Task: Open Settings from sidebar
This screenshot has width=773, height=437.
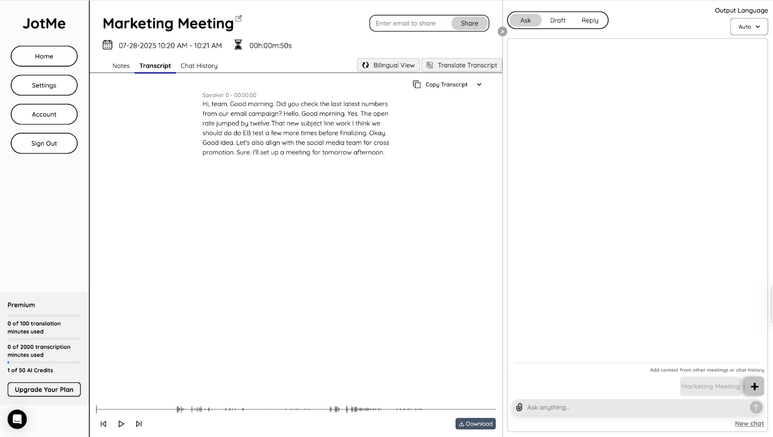Action: pos(44,86)
